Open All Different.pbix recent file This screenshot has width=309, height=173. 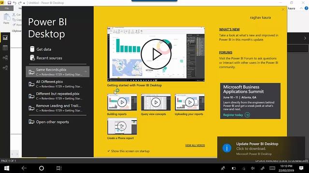(x=57, y=84)
